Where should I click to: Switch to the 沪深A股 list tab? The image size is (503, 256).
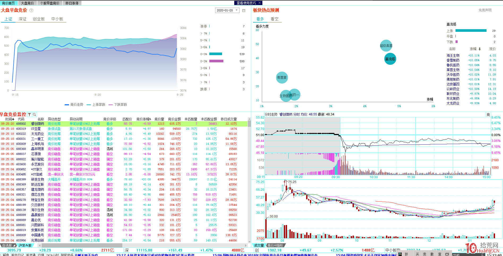click(25, 246)
